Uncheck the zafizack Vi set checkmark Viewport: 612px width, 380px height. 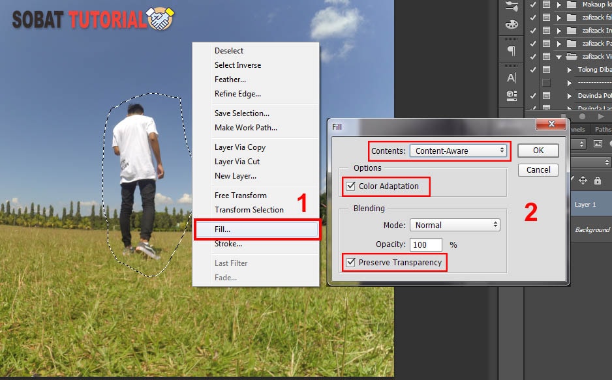click(533, 57)
